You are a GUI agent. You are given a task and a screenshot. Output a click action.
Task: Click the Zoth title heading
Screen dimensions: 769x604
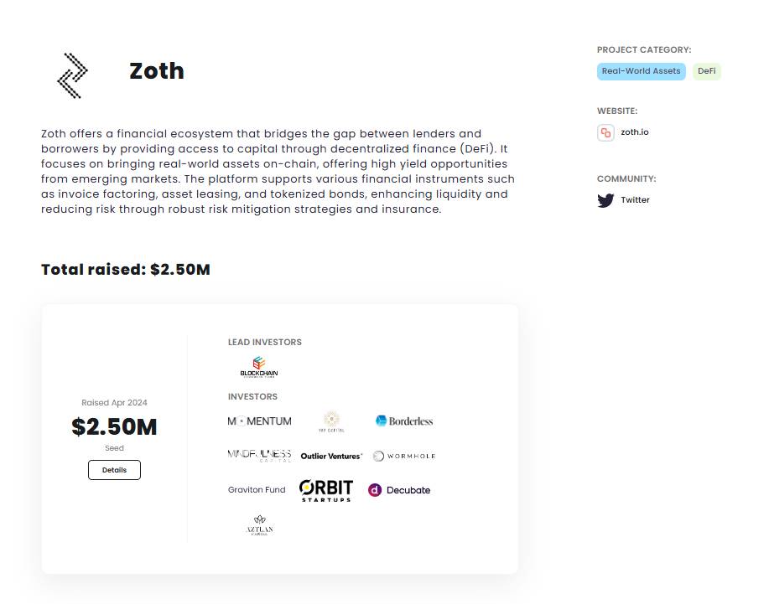pos(157,71)
